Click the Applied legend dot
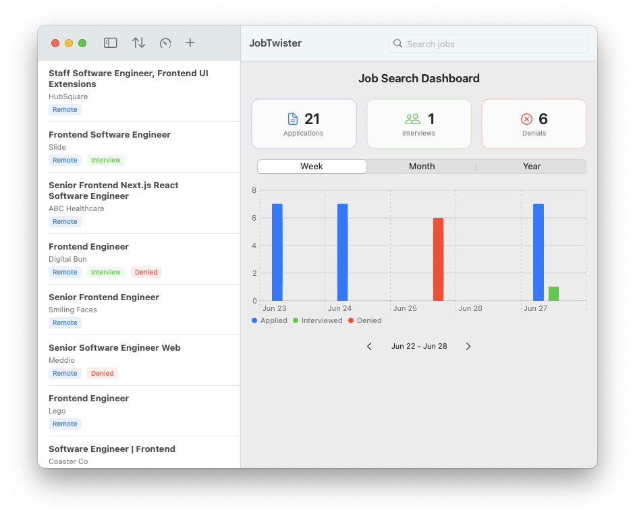Screen dimensions: 635x518 [x=254, y=320]
